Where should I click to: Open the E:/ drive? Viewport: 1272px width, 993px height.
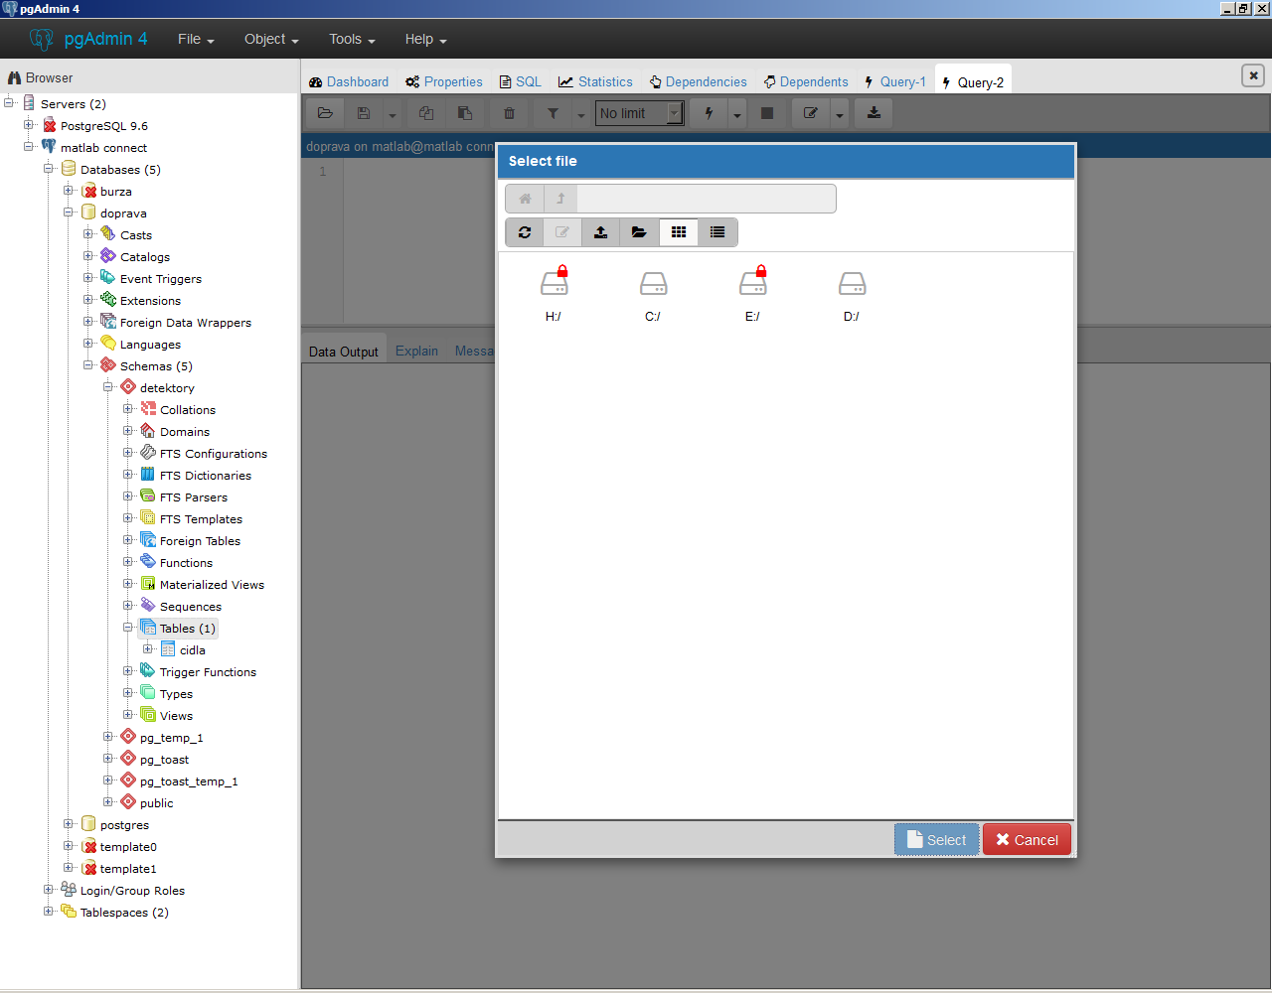[752, 296]
